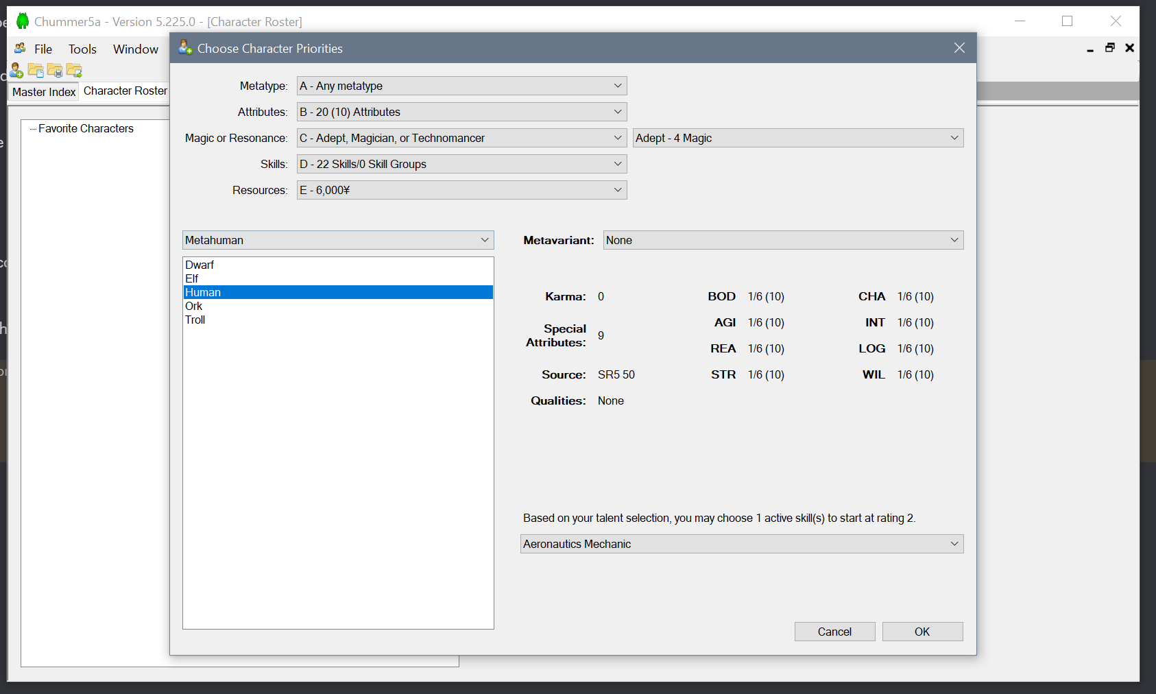The image size is (1156, 694).
Task: Click the Open Character folder icon
Action: [x=36, y=70]
